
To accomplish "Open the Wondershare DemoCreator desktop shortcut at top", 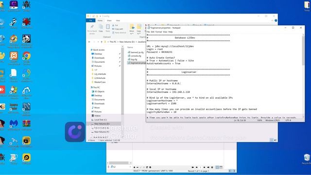I will pyautogui.click(x=14, y=5).
